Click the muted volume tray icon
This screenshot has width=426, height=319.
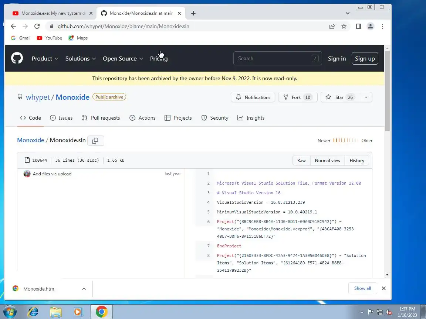tap(389, 312)
